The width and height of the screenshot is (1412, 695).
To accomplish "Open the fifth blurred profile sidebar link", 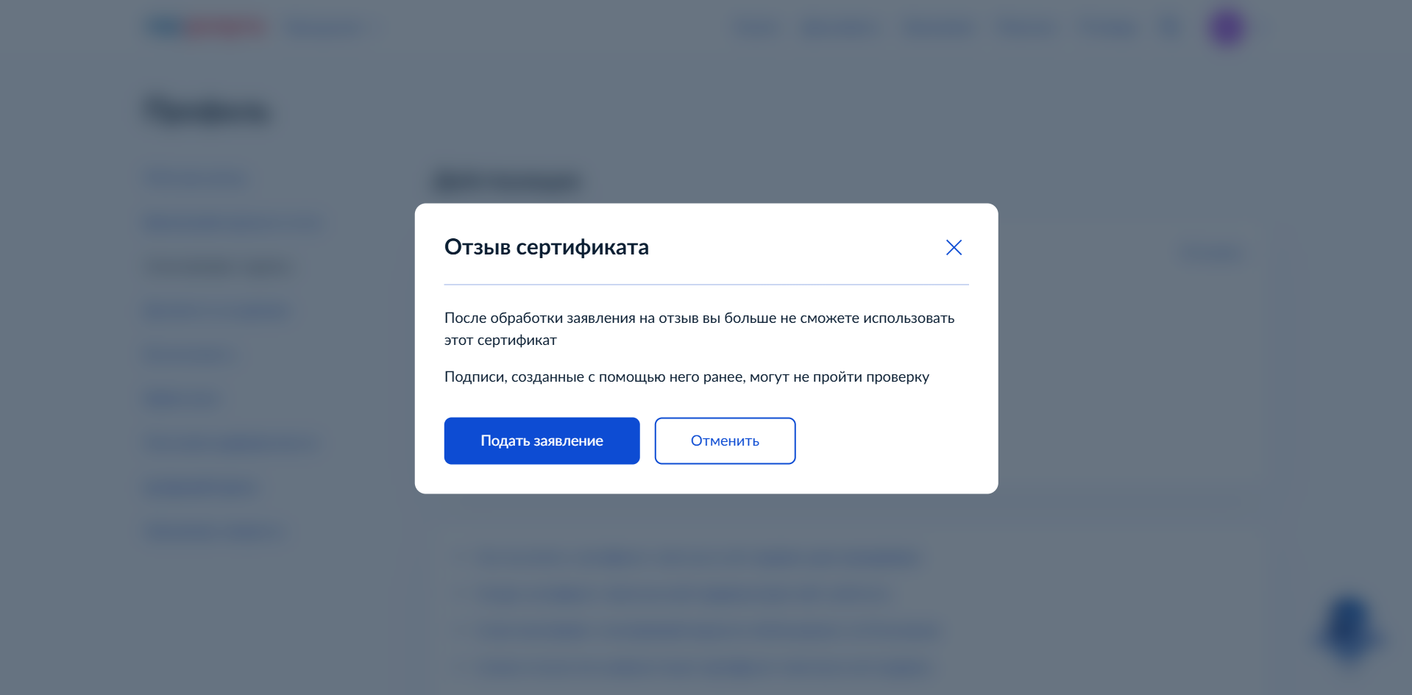I will (x=188, y=354).
